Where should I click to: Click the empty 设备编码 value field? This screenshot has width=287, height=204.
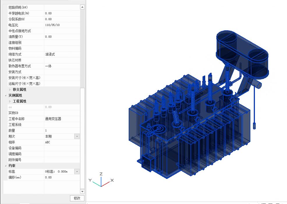tap(62, 148)
